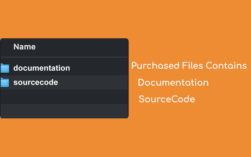
Task: Click the word 'Contains' in the heading
Action: pyautogui.click(x=226, y=66)
